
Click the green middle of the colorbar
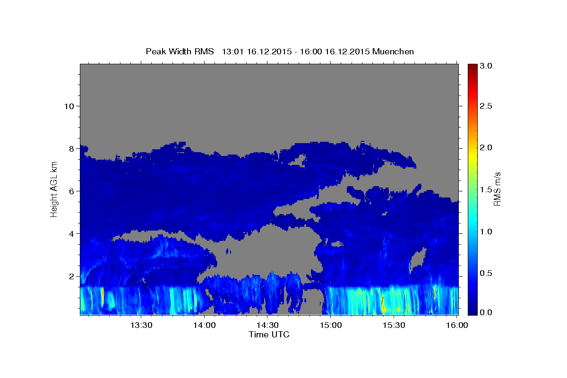[472, 189]
